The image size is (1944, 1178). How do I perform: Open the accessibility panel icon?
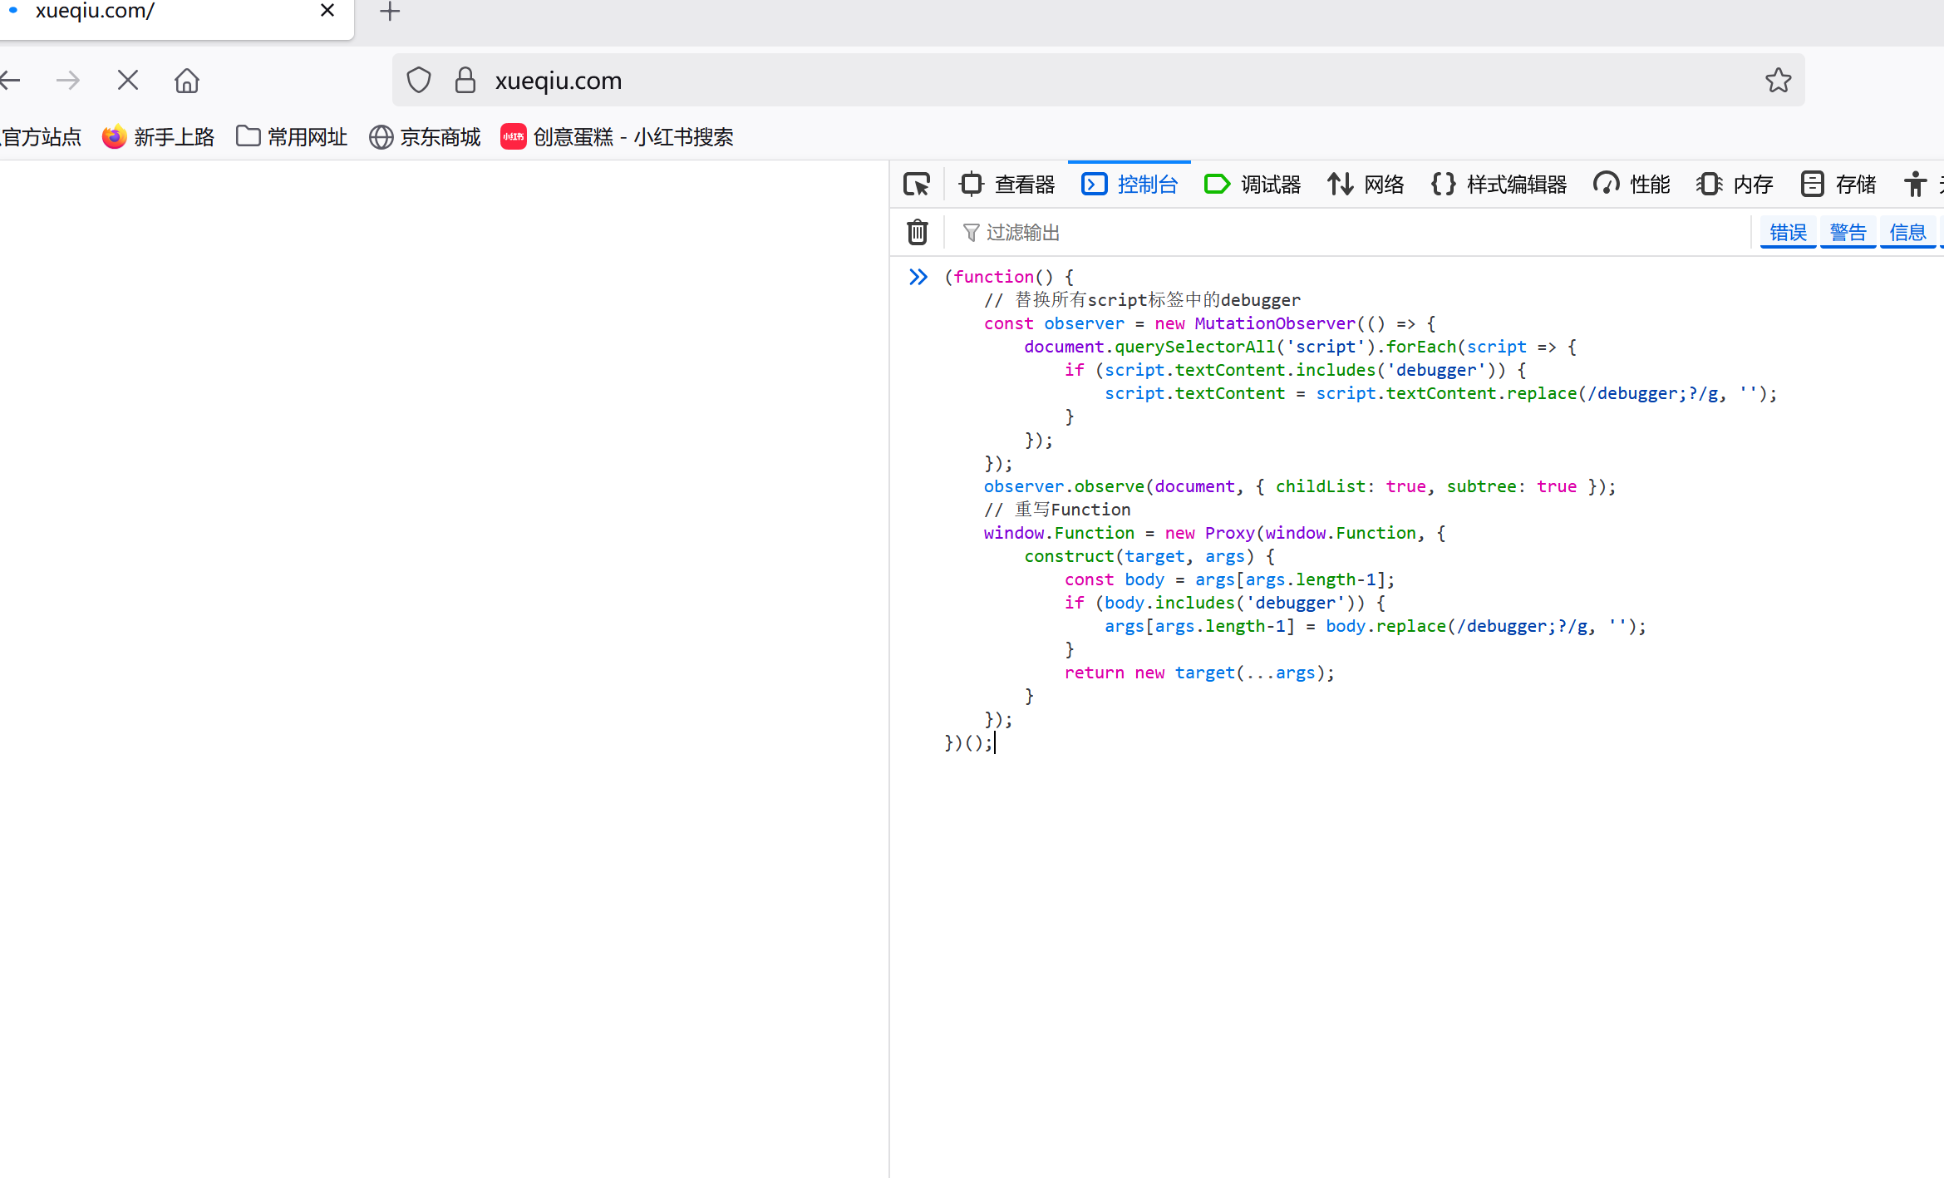[1915, 184]
